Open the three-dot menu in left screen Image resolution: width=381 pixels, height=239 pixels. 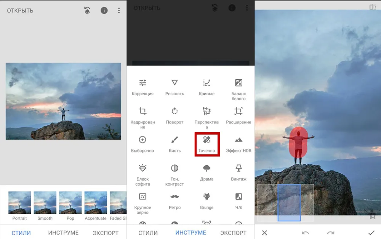click(x=119, y=10)
